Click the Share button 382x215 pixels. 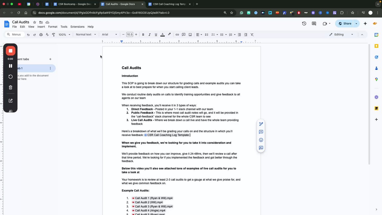pyautogui.click(x=345, y=24)
